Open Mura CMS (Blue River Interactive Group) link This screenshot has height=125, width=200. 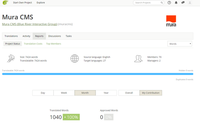tap(30, 24)
